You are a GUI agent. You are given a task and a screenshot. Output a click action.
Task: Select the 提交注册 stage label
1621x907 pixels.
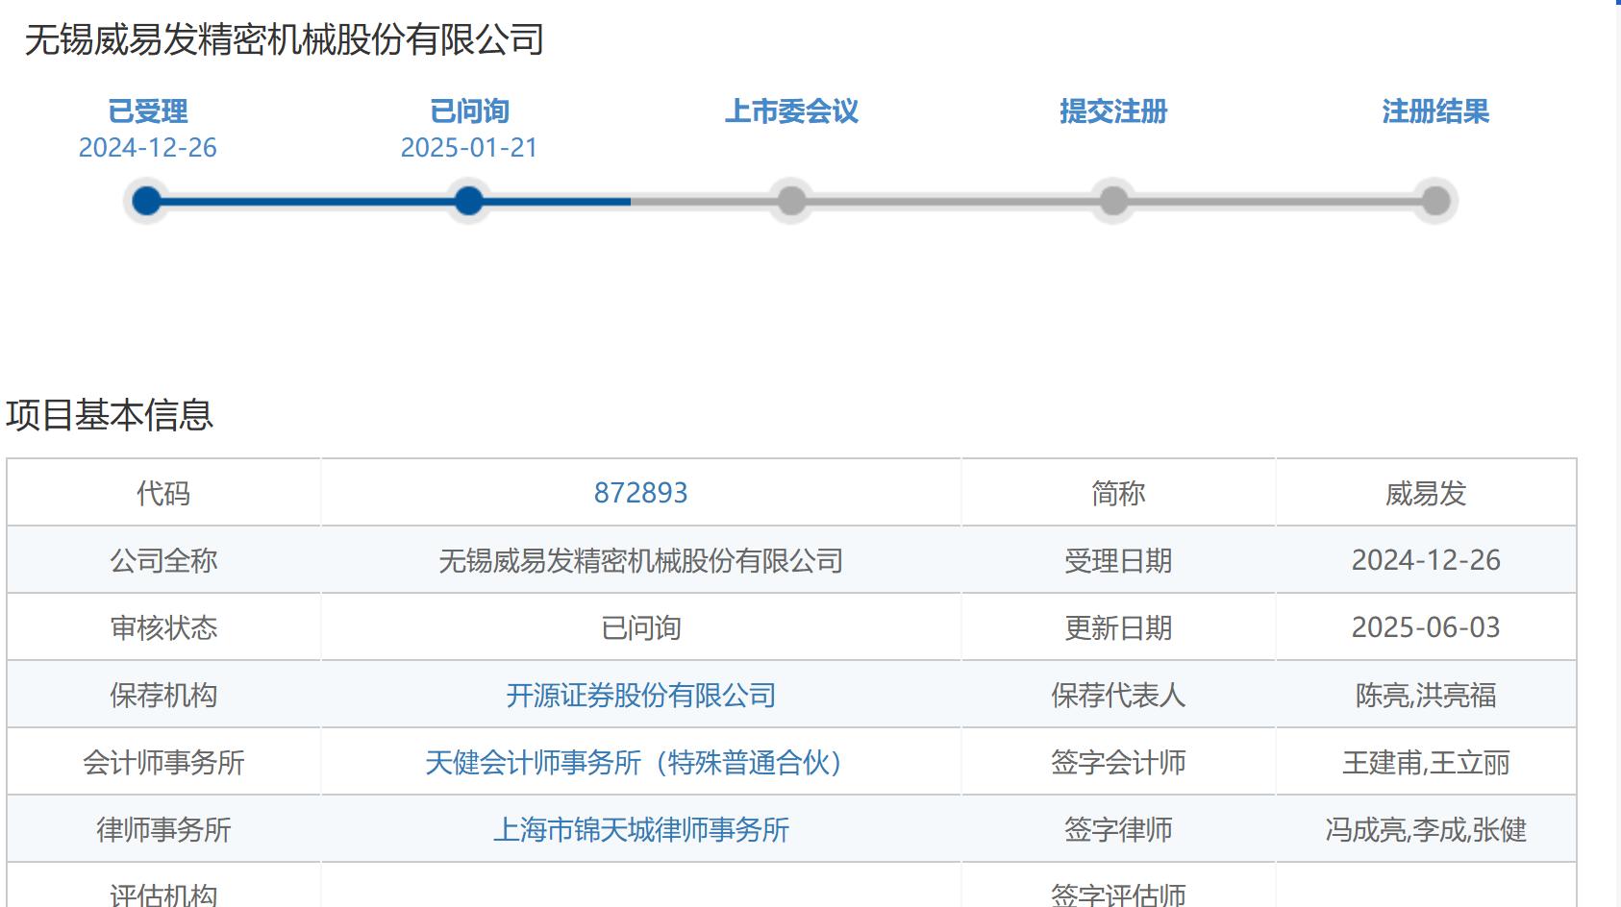1113,111
